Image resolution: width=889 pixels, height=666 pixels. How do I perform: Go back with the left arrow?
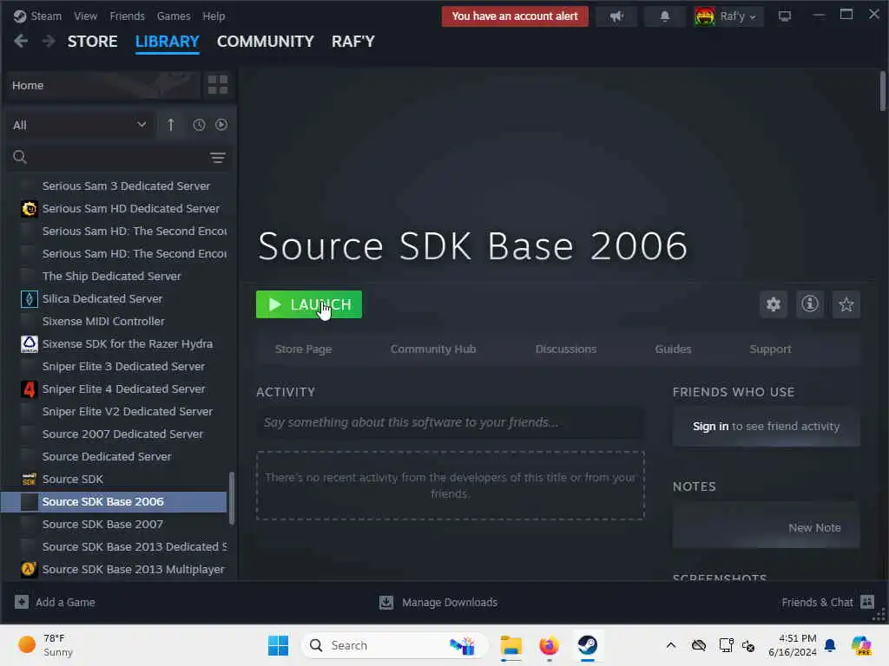click(x=21, y=42)
